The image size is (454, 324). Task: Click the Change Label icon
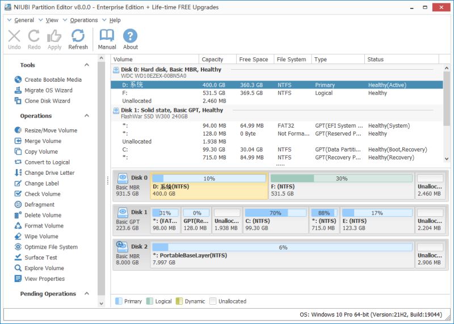18,183
